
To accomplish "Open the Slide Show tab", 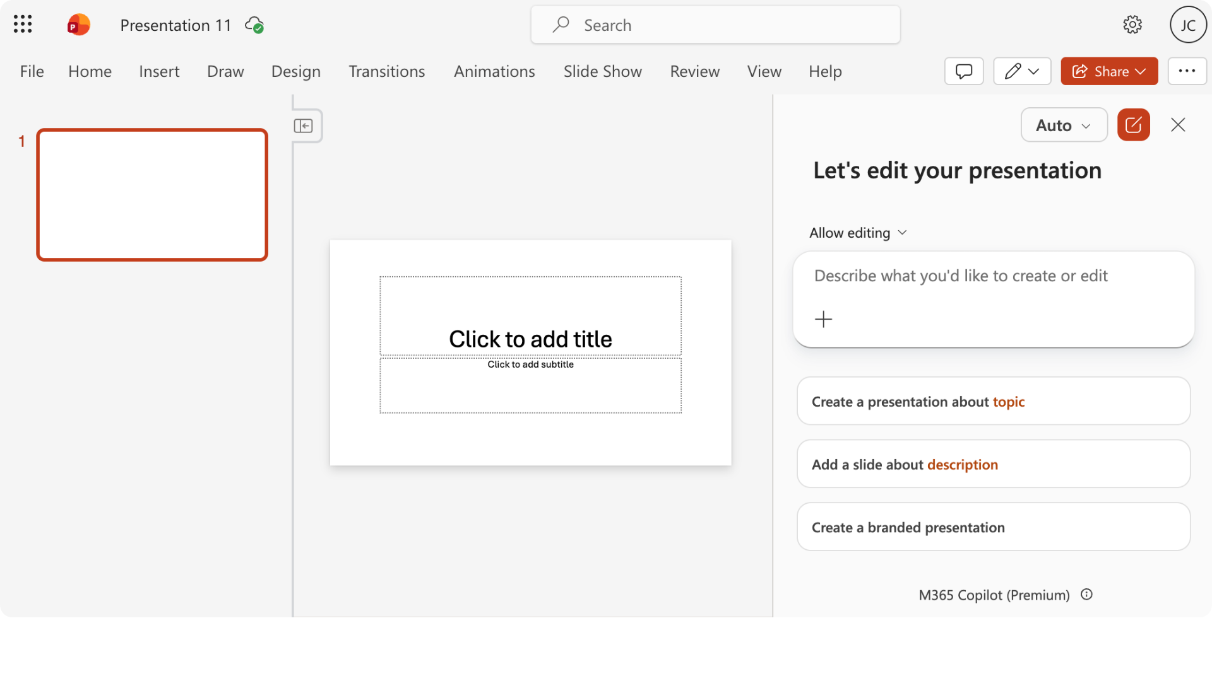I will (603, 71).
